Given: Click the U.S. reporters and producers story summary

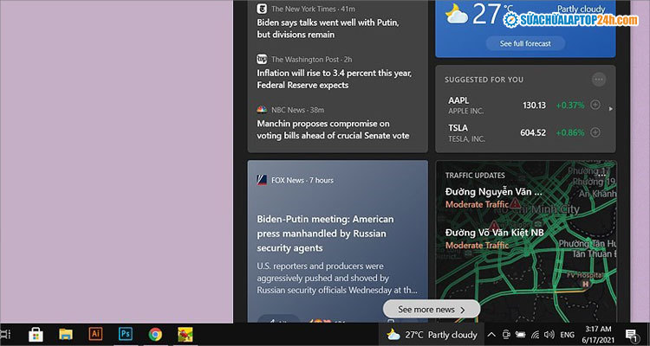Looking at the screenshot, I should [337, 279].
